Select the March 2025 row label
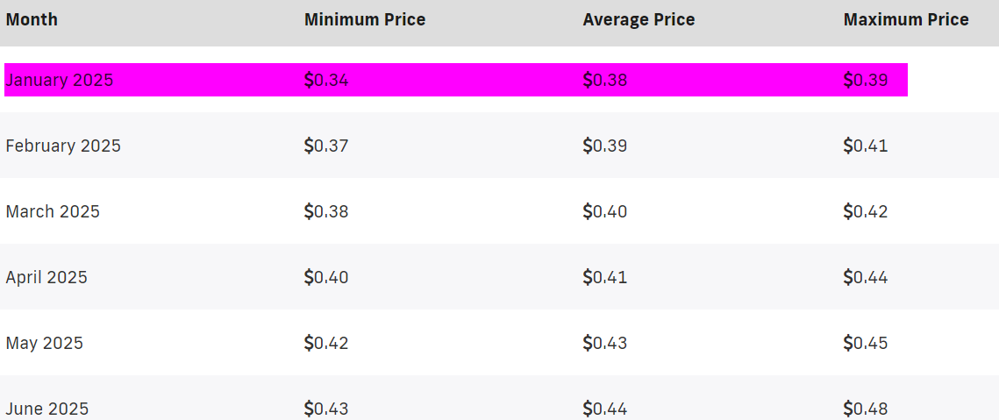 click(x=53, y=211)
